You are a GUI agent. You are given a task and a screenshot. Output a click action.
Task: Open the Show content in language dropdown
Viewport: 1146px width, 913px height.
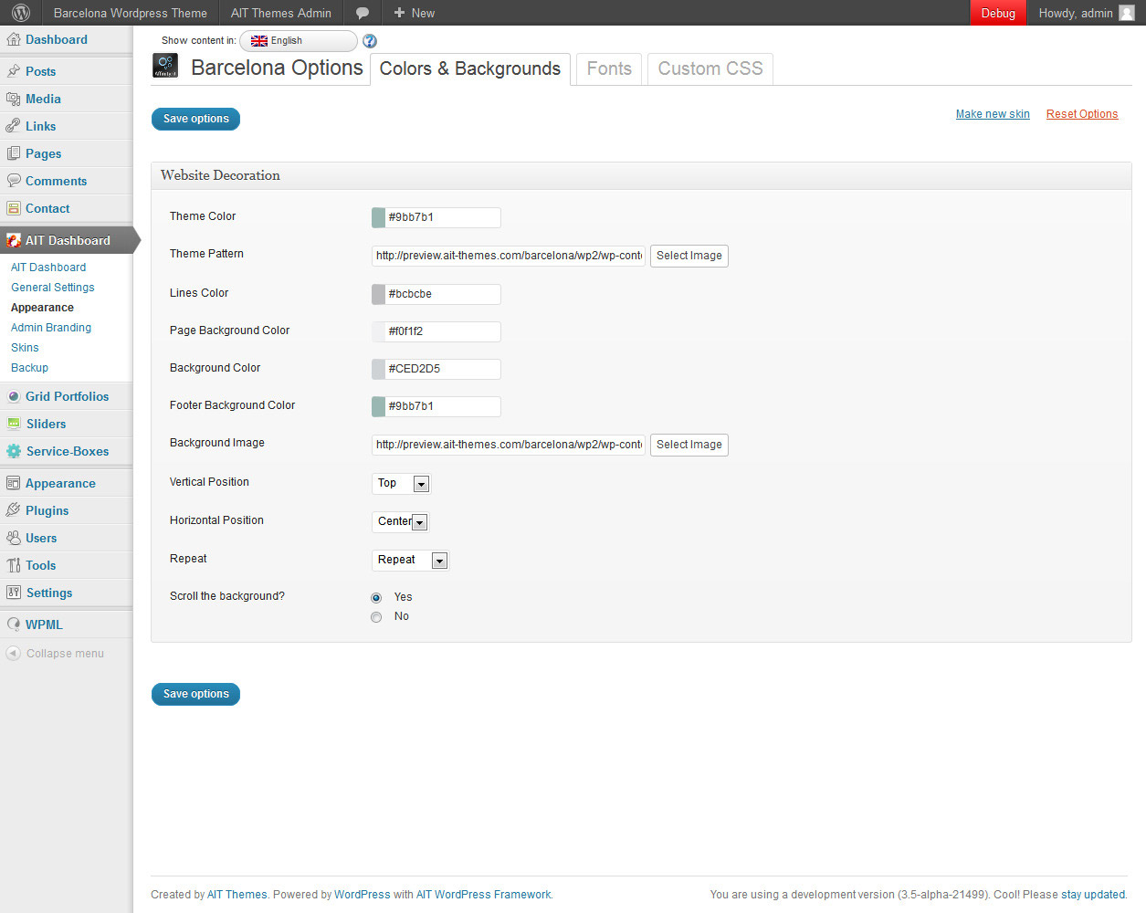tap(299, 41)
